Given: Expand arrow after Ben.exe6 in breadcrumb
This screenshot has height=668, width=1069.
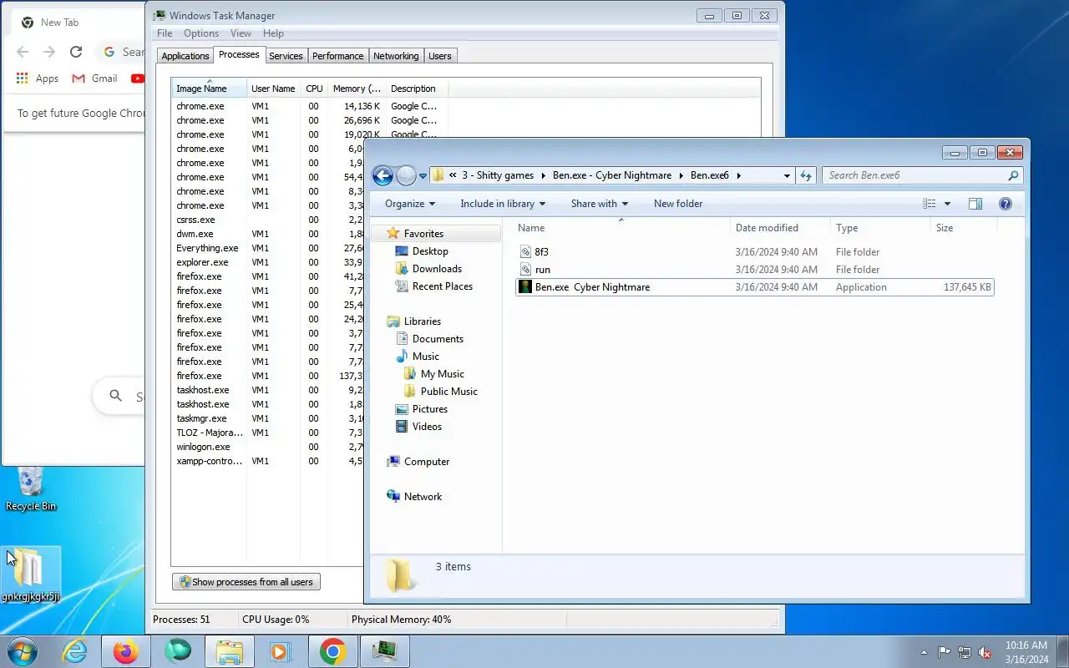Looking at the screenshot, I should (738, 175).
